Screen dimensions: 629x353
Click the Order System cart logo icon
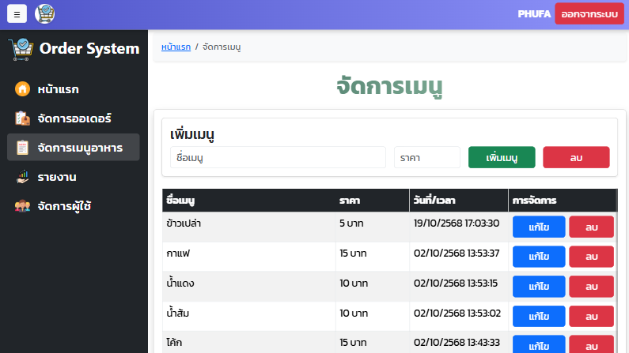[x=21, y=49]
